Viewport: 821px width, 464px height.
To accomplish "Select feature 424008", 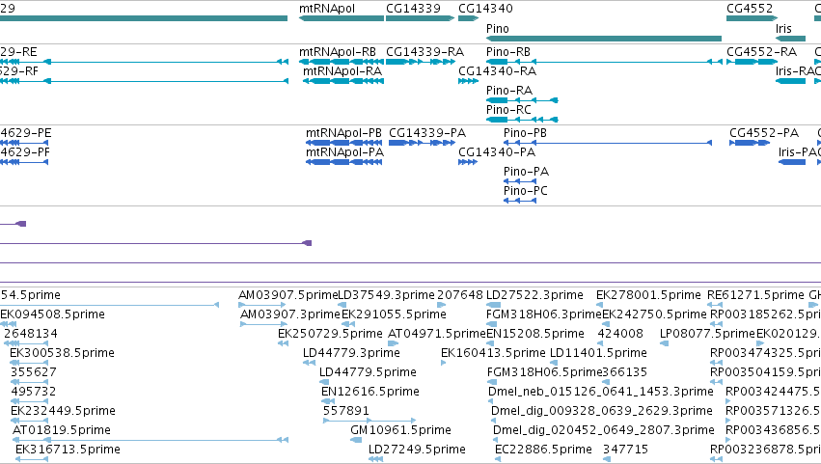I will point(602,343).
